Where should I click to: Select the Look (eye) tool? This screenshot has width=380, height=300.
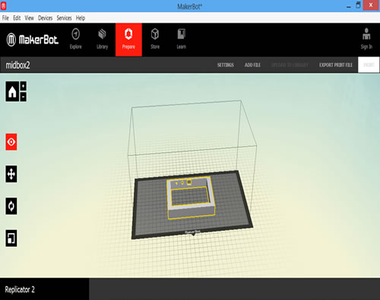pyautogui.click(x=11, y=142)
